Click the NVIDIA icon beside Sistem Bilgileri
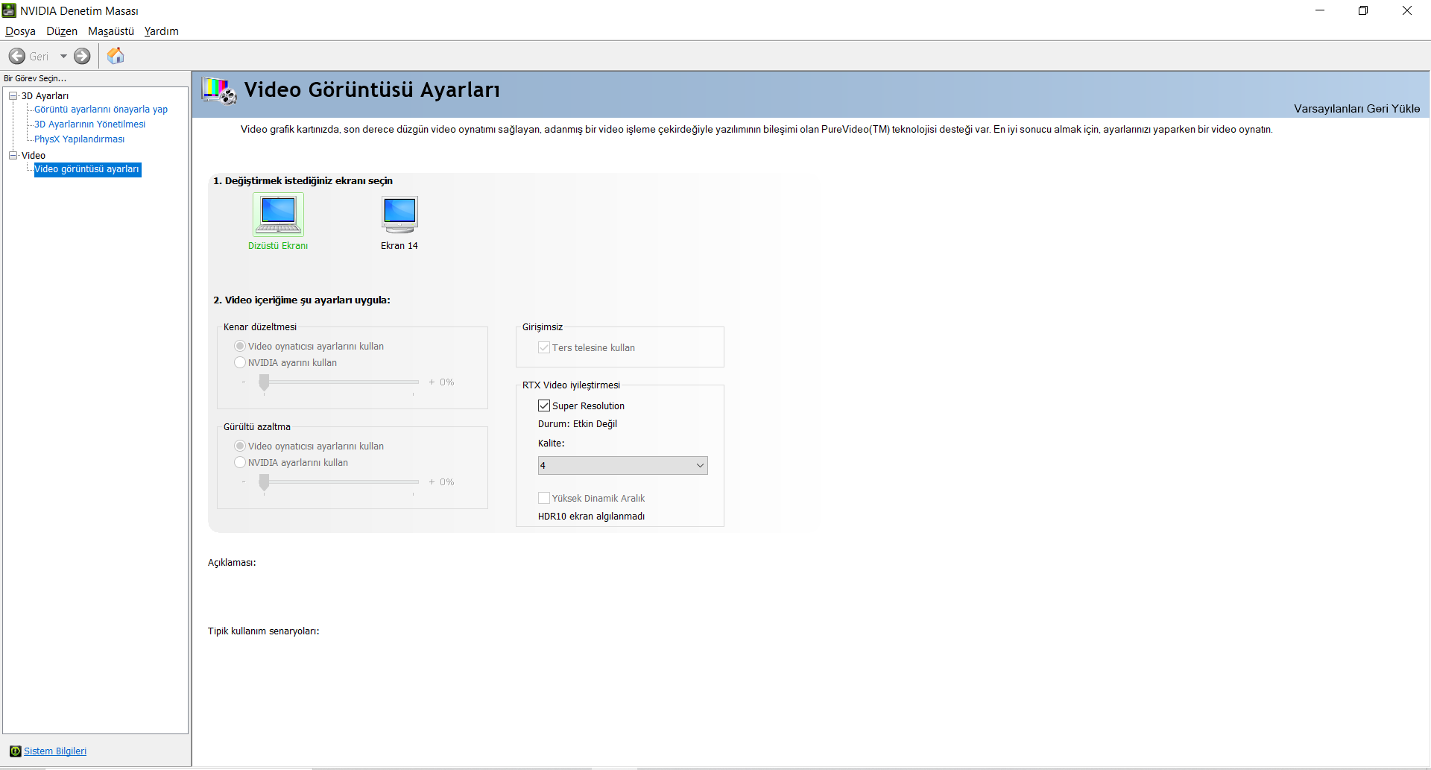Image resolution: width=1431 pixels, height=770 pixels. pyautogui.click(x=16, y=751)
